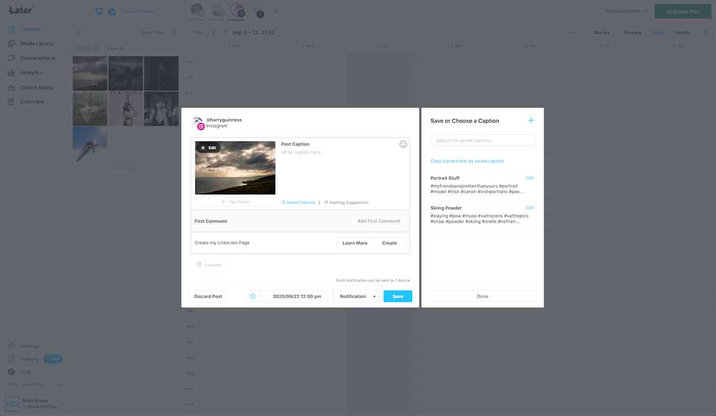This screenshot has height=416, width=716.
Task: Open the Notification publish-type dropdown
Action: click(x=357, y=296)
